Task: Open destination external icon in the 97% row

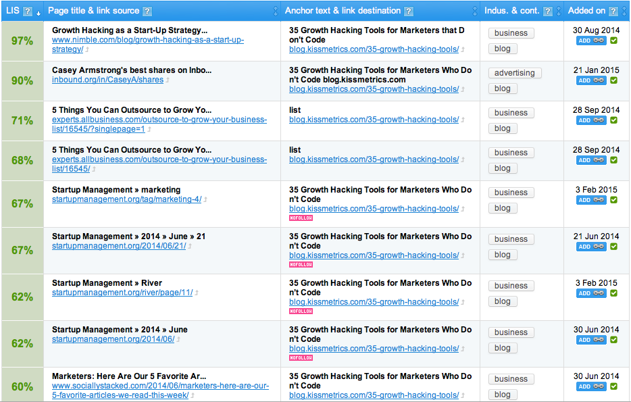Action: [x=463, y=49]
